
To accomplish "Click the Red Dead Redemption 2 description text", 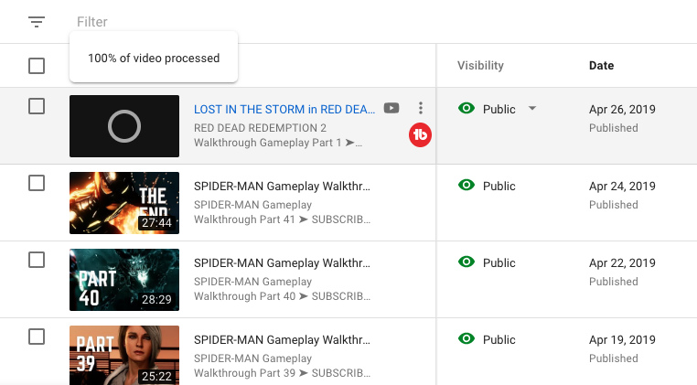I will [x=278, y=135].
